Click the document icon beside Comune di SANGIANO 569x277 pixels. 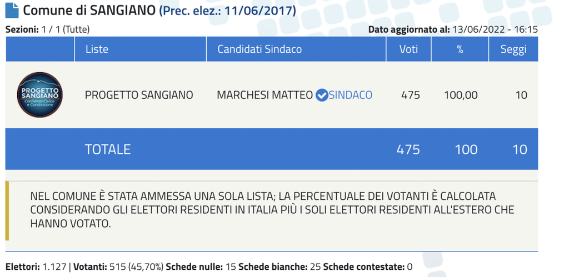(12, 11)
